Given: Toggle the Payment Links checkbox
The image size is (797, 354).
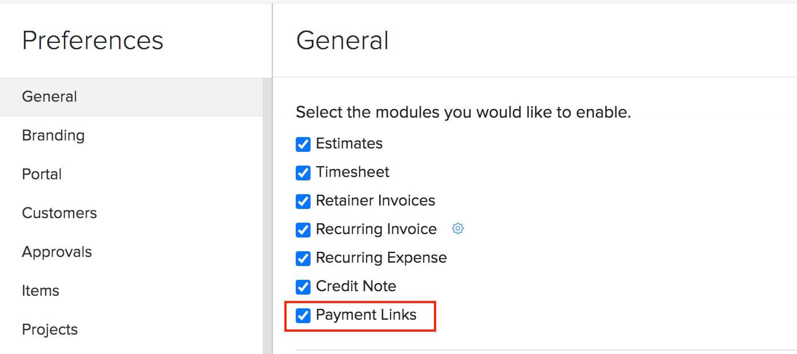Looking at the screenshot, I should click(303, 315).
